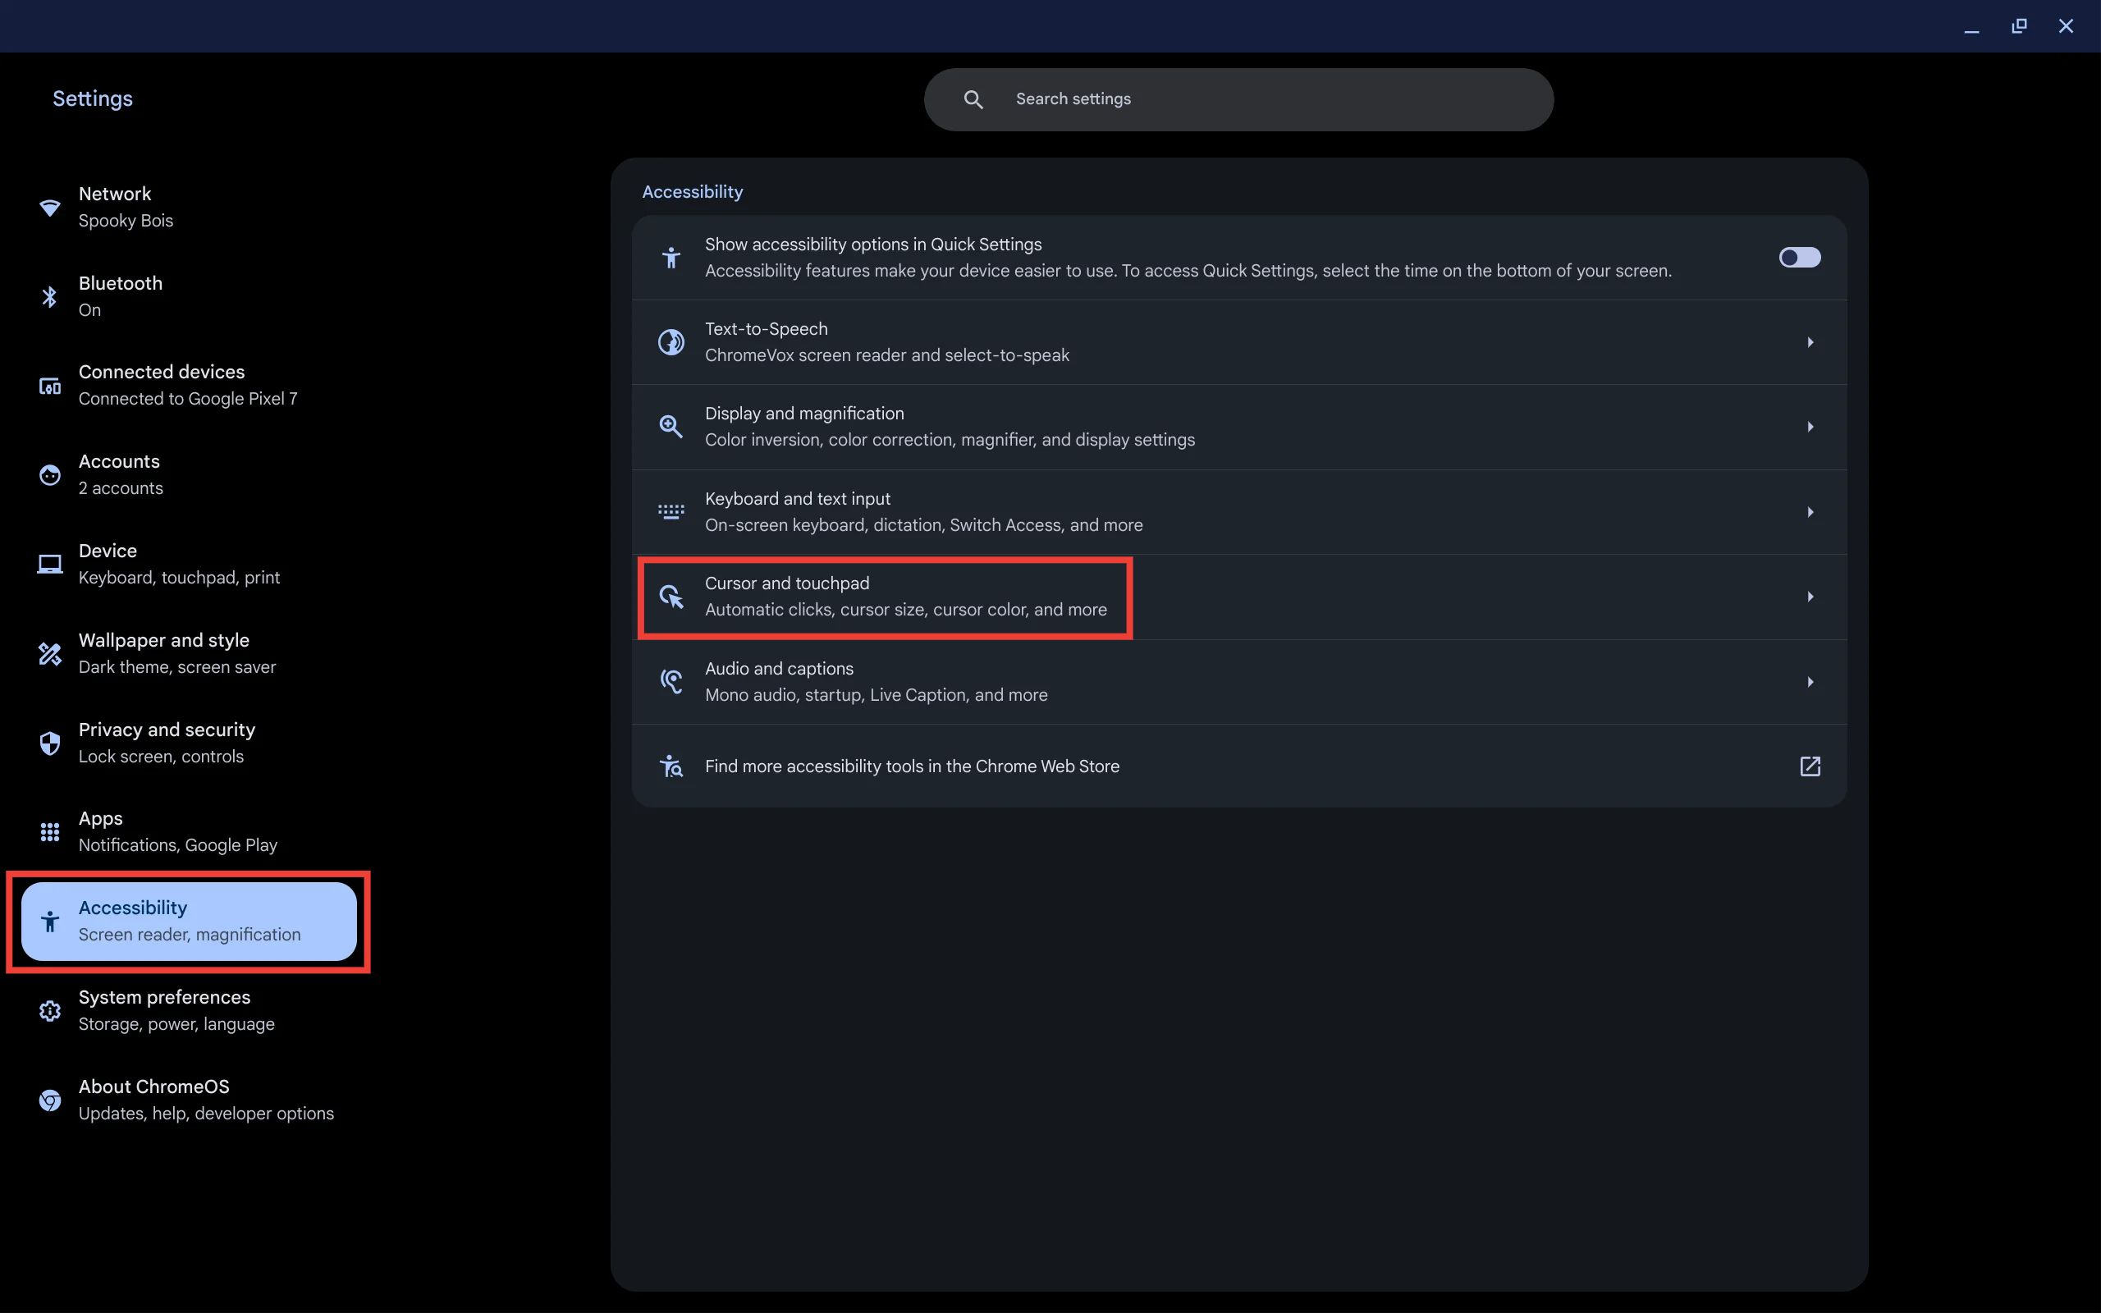Click the Bluetooth icon in sidebar
Screen dimensions: 2101x1313
point(49,297)
